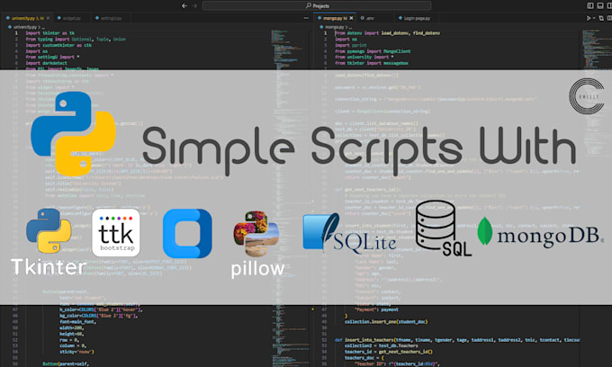Image resolution: width=612 pixels, height=367 pixels.
Task: Click the line "import darkdetect"
Action: pyautogui.click(x=47, y=63)
